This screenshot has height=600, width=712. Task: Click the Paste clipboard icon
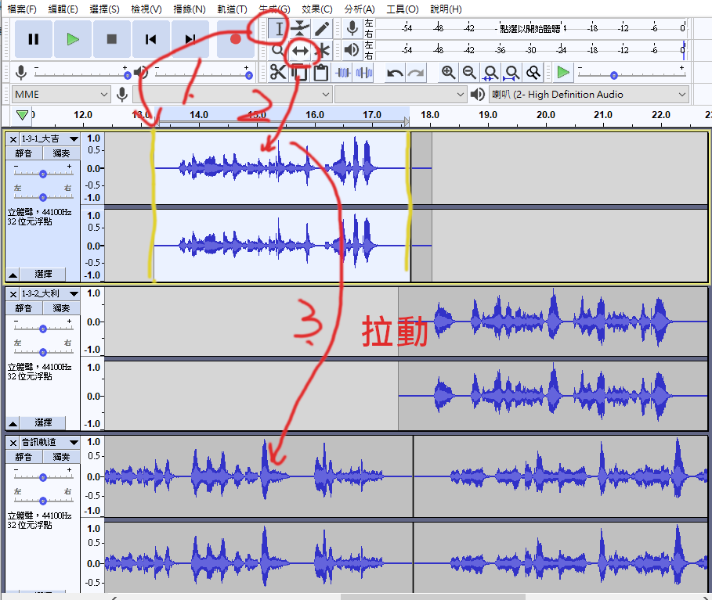320,72
